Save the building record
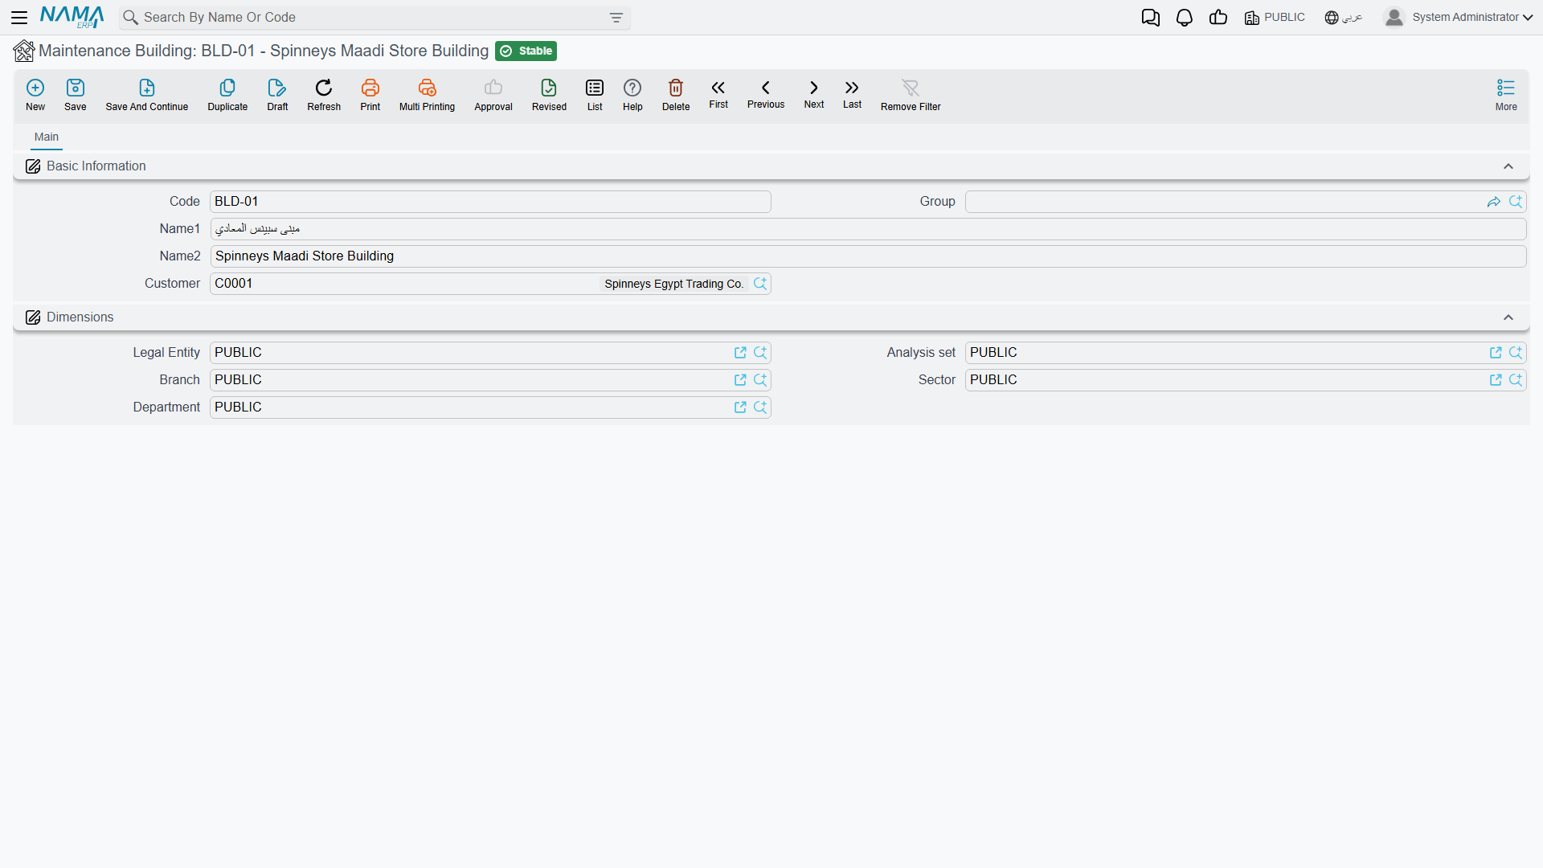The image size is (1543, 868). click(76, 95)
